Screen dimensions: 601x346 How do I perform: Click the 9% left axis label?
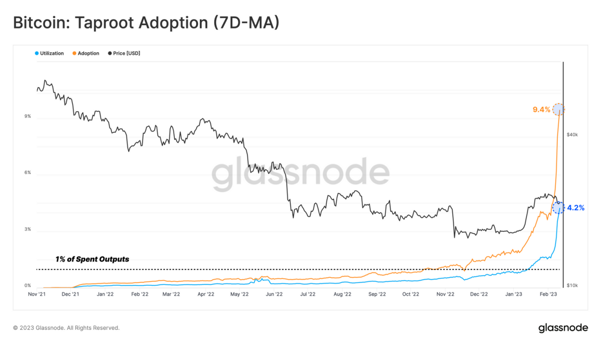click(27, 116)
